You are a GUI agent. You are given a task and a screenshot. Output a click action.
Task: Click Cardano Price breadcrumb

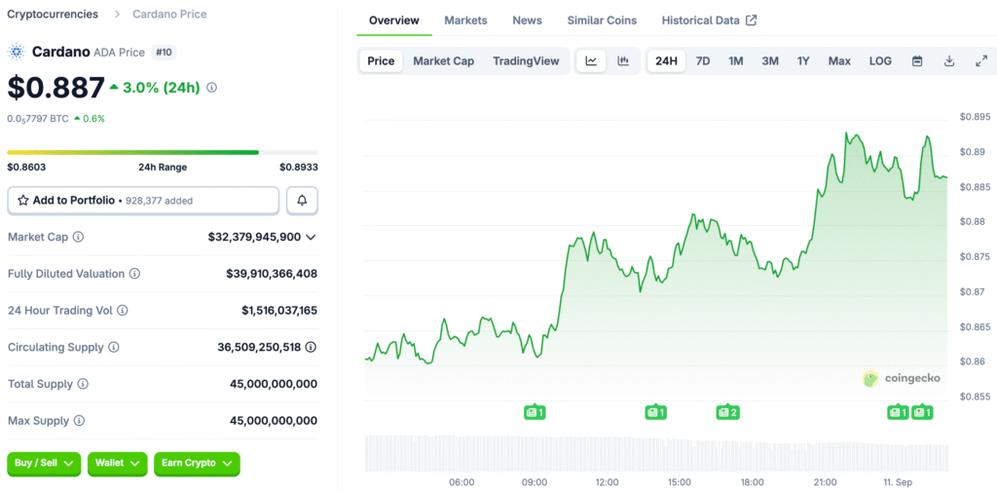169,14
